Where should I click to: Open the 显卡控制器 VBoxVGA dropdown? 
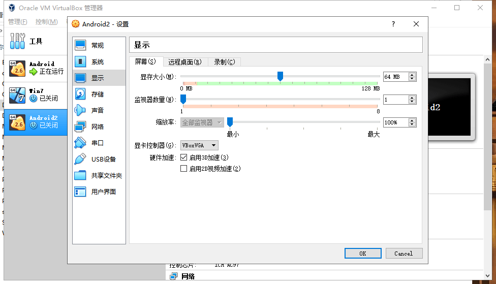[199, 145]
